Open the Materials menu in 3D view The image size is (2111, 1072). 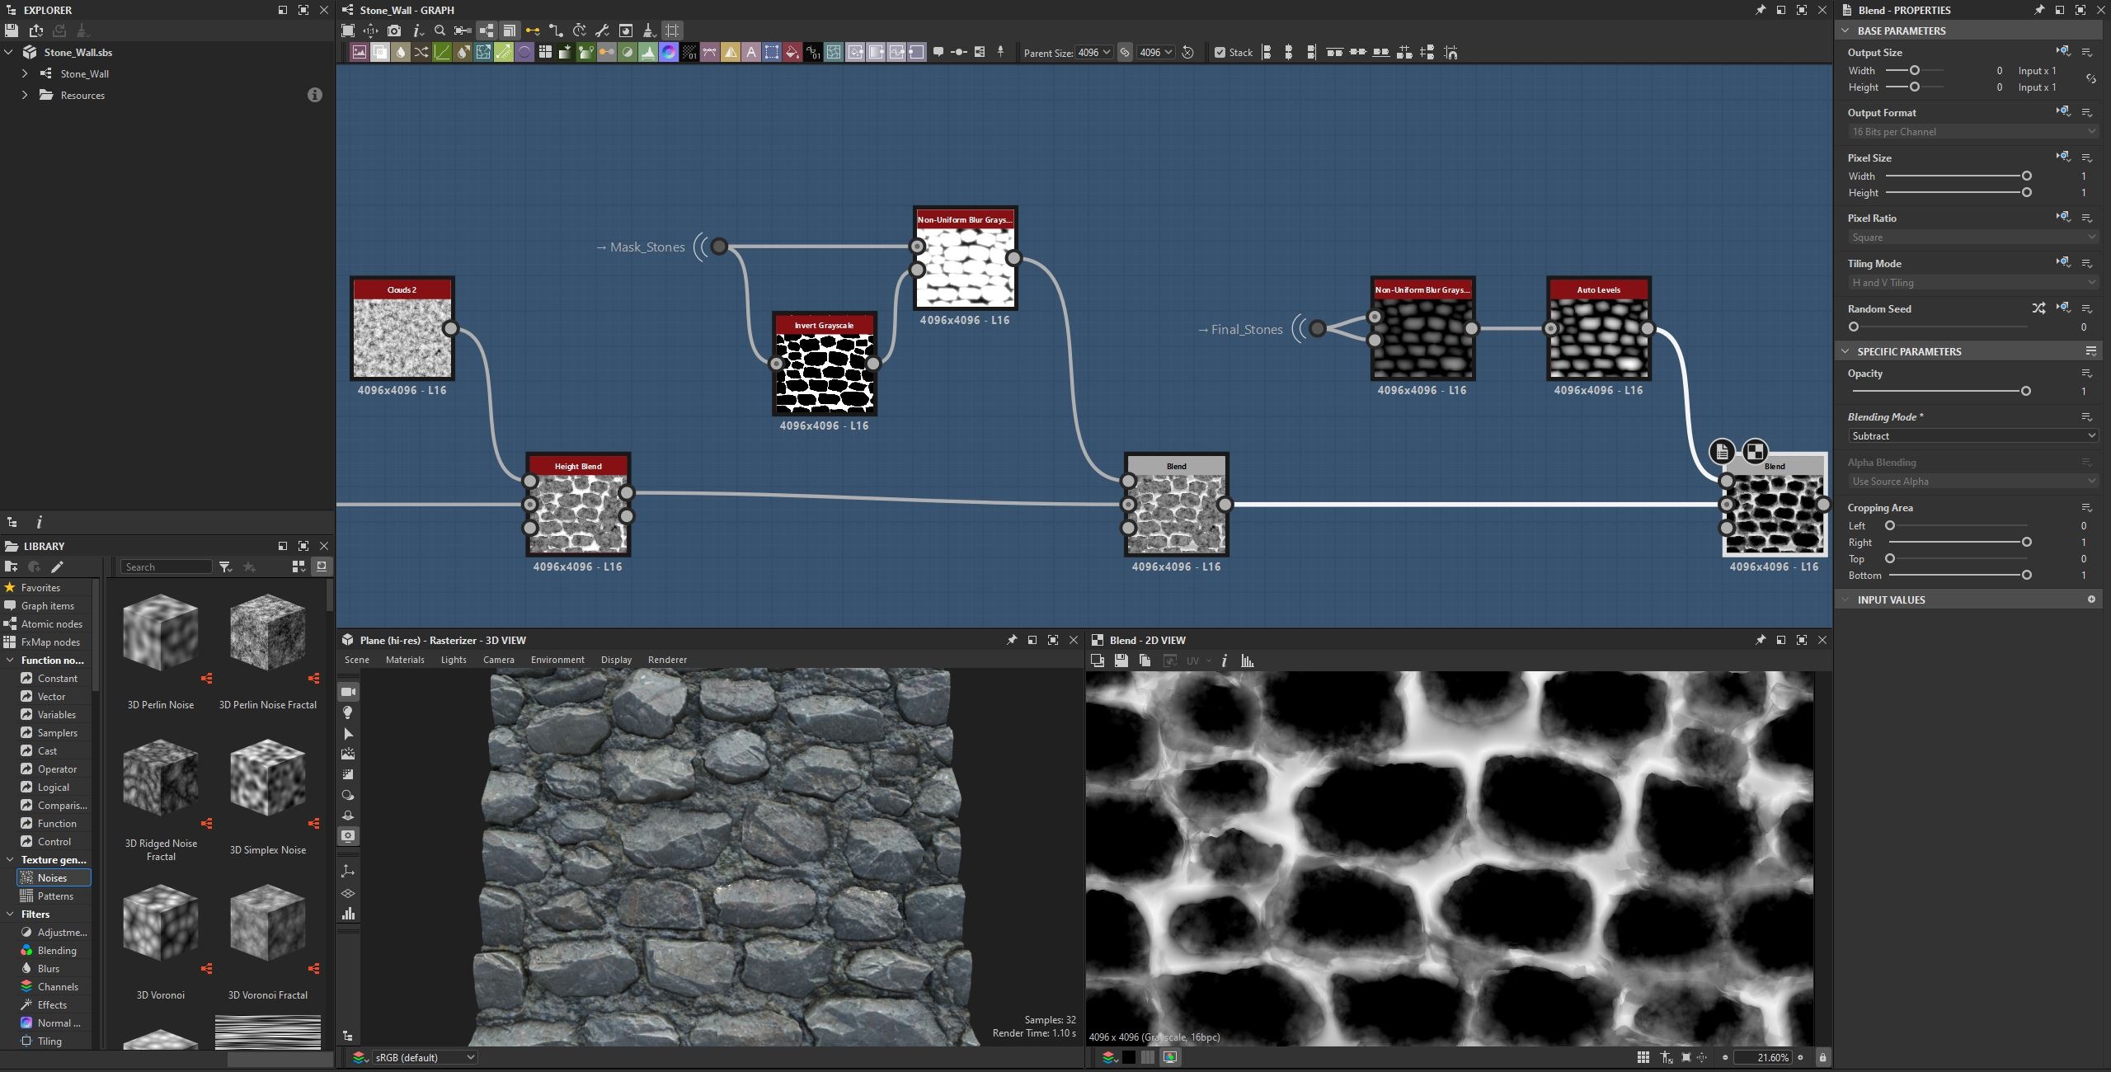tap(405, 660)
